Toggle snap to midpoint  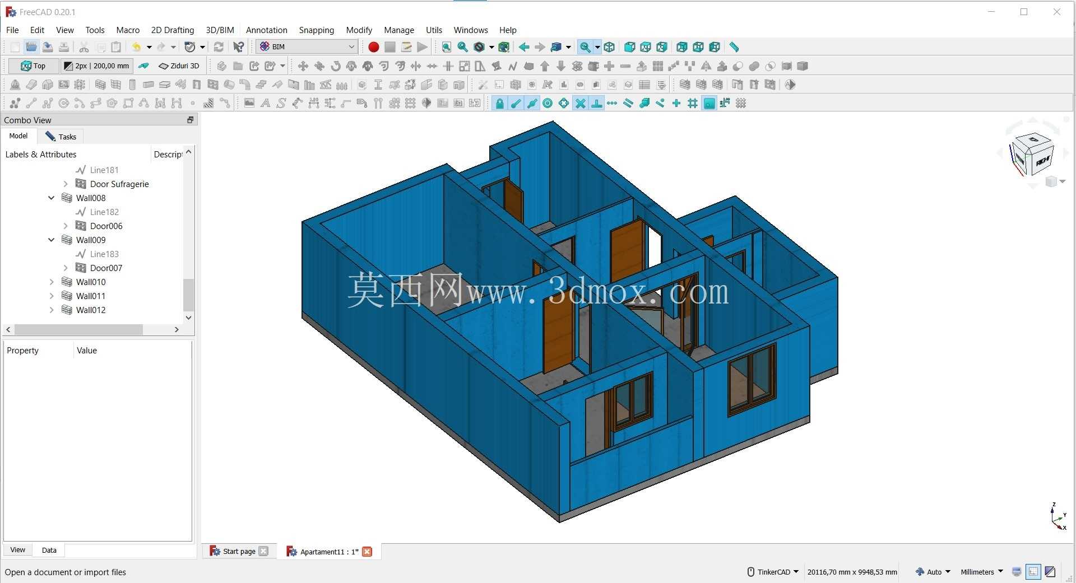click(532, 103)
